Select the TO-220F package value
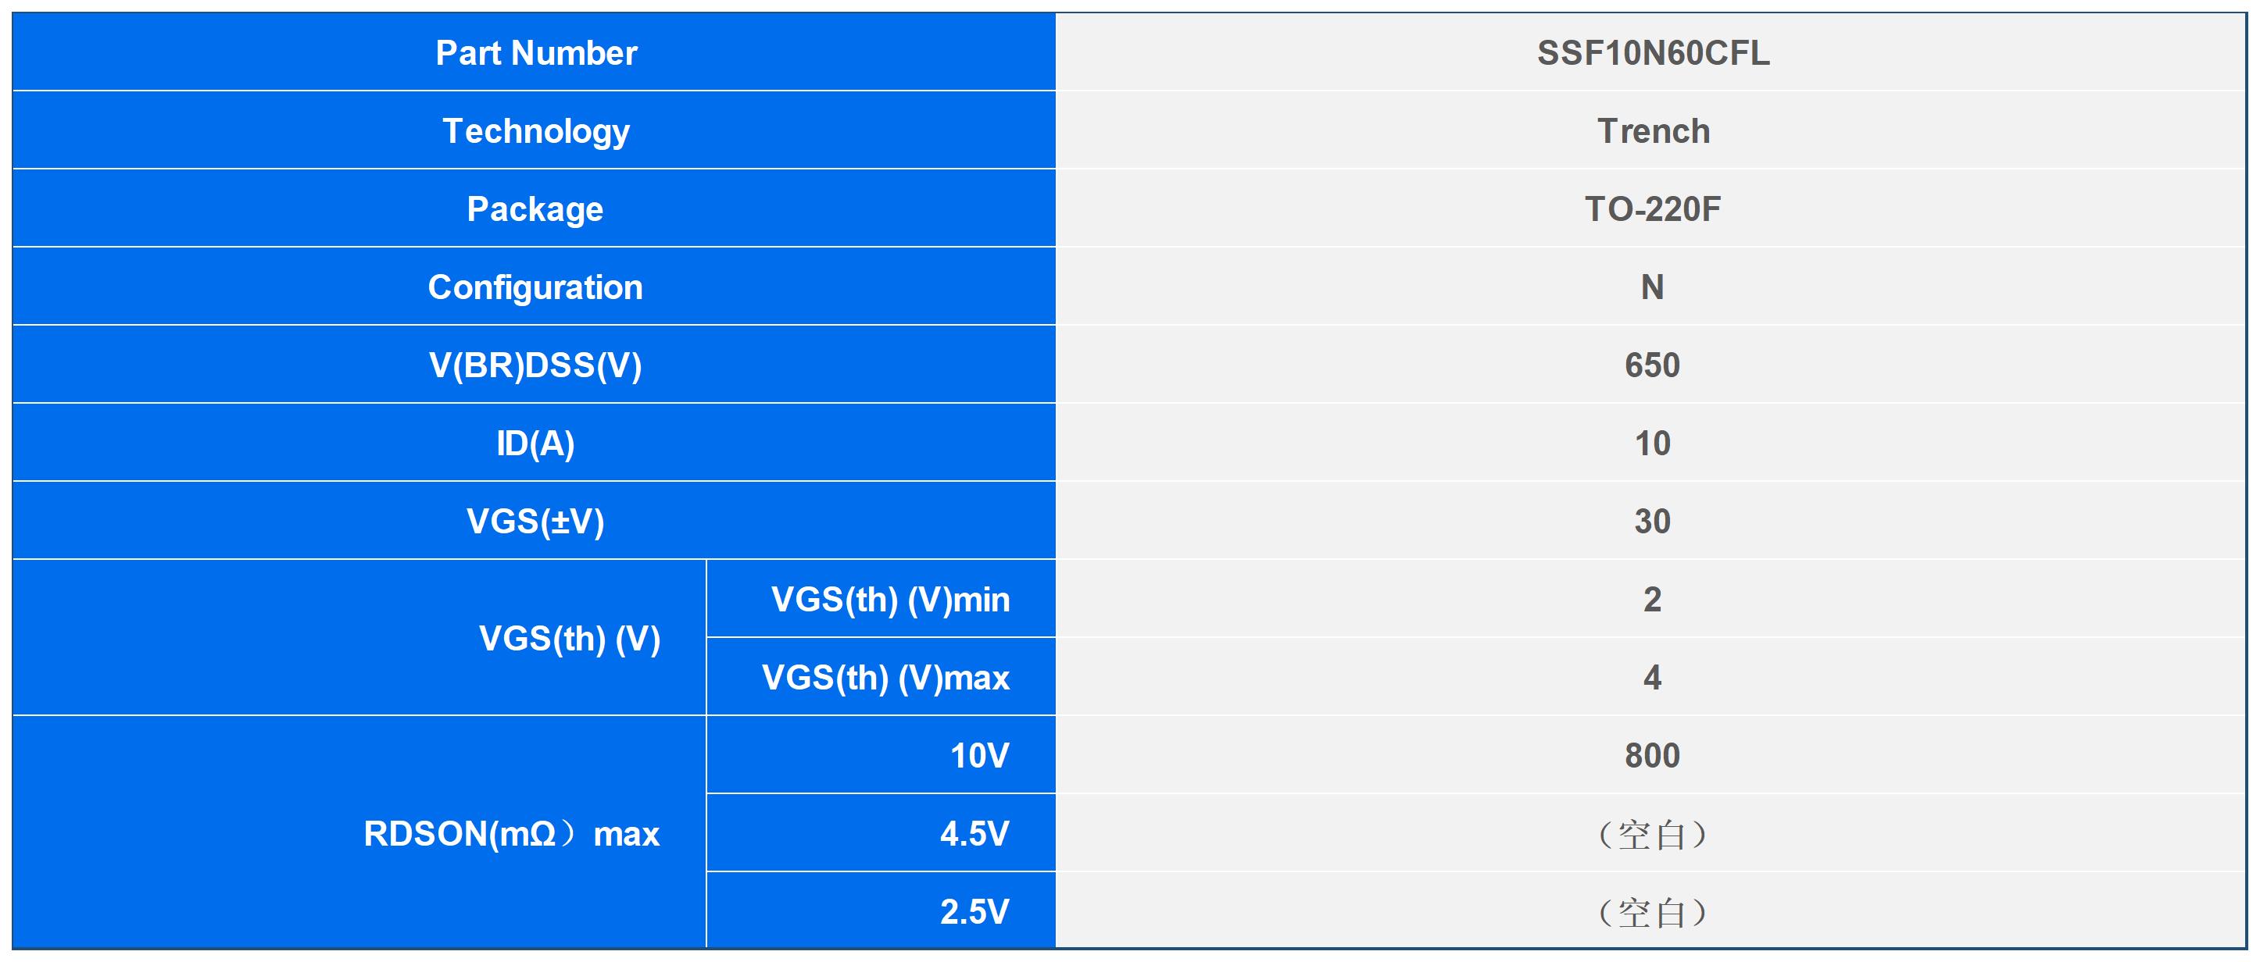 point(1652,208)
